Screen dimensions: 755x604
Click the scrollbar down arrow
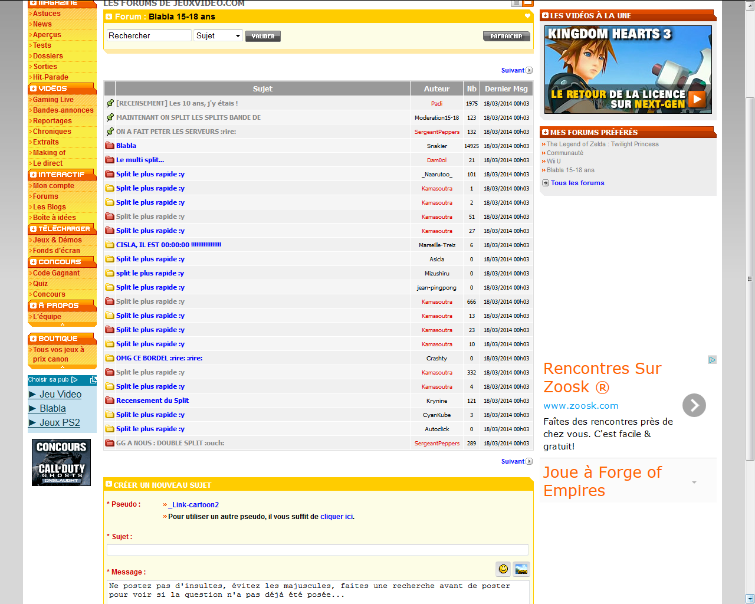750,599
